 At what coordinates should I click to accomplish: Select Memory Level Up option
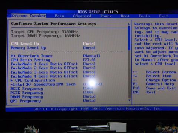[28, 48]
